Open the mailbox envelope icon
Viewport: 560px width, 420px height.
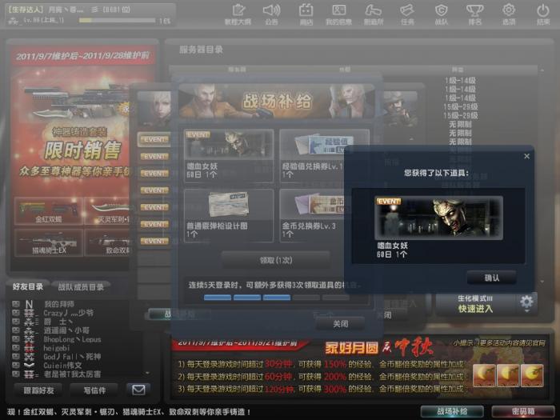point(138,390)
